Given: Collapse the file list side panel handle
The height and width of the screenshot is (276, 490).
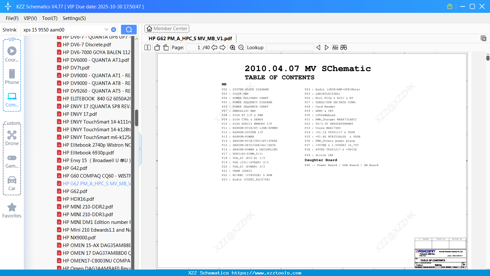Looking at the screenshot, I should [140, 149].
